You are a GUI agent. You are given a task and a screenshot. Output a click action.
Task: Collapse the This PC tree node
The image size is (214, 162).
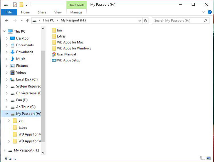(x=4, y=31)
